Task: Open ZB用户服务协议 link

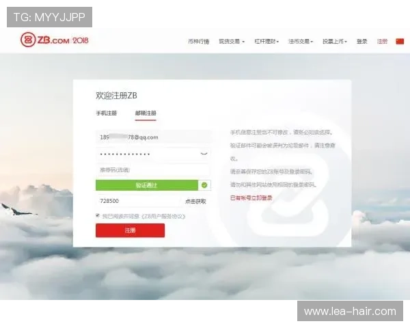Action: (x=163, y=217)
